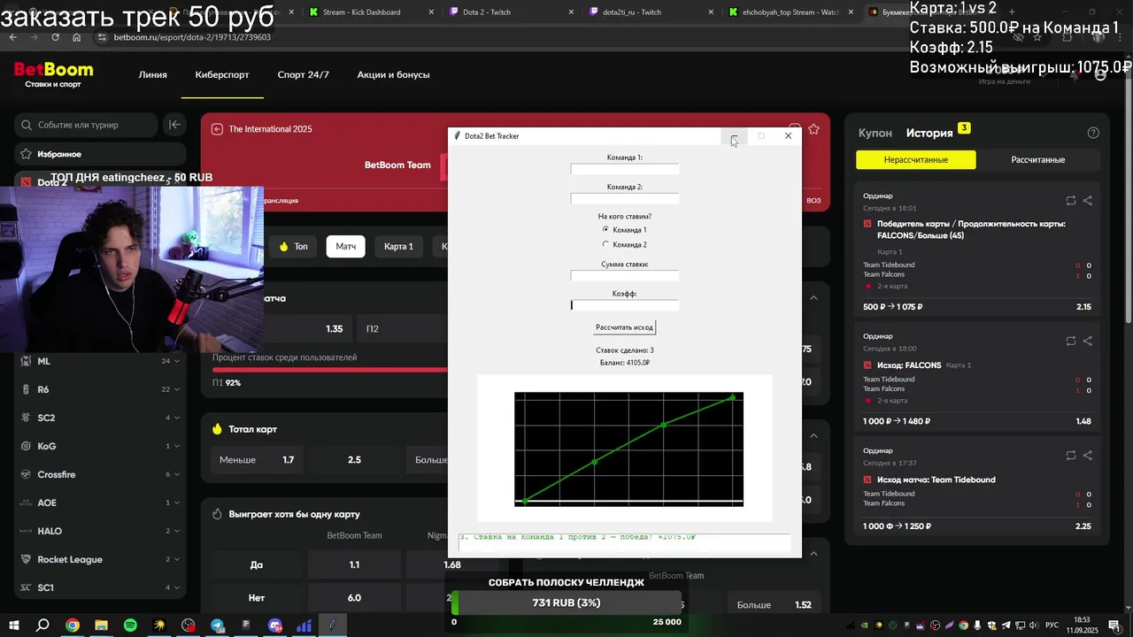
Task: Expand the R6 games list
Action: pos(177,389)
